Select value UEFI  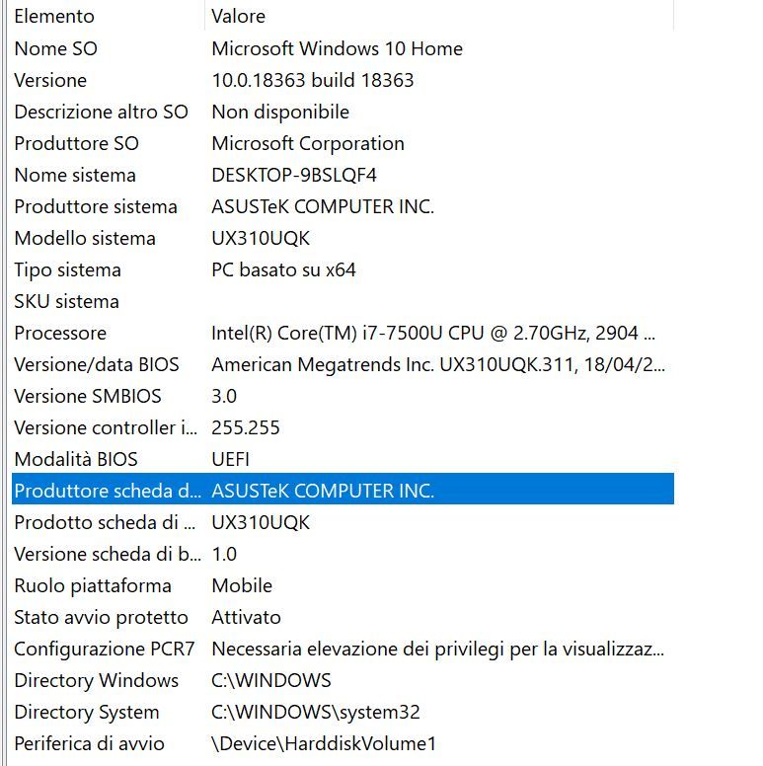click(231, 460)
